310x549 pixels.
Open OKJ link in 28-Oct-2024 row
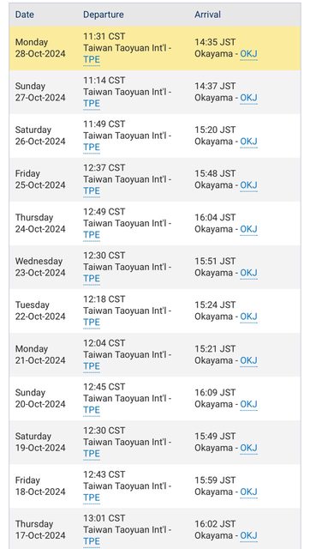click(248, 53)
